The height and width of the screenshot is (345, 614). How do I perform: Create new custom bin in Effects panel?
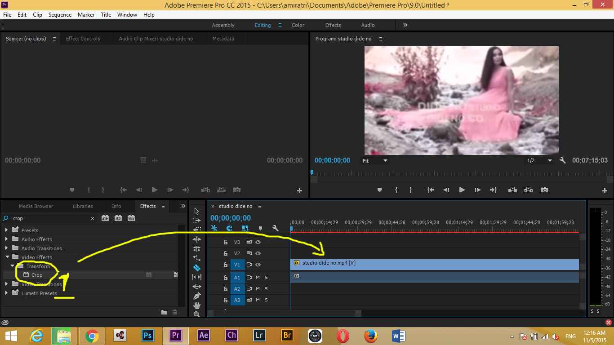click(x=164, y=312)
